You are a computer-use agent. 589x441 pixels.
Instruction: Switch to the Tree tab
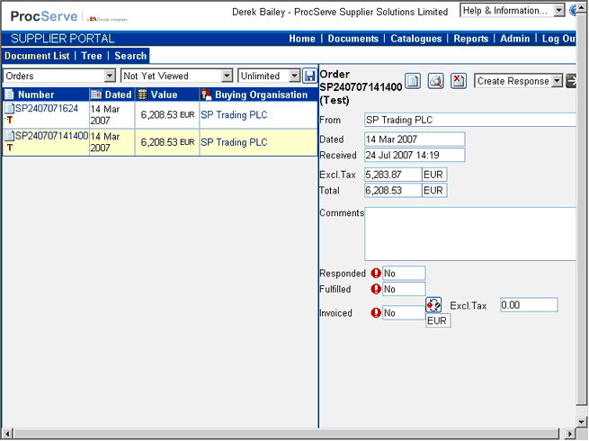click(91, 56)
